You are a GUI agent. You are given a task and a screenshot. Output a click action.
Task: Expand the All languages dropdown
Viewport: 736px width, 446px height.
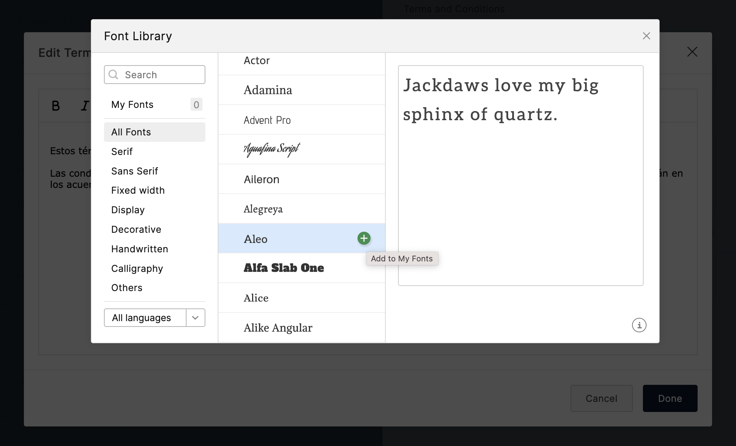pyautogui.click(x=195, y=317)
